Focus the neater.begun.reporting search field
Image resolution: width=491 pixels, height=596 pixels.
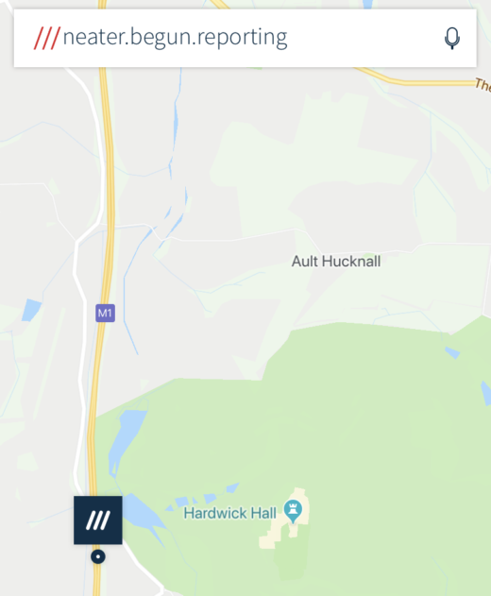pyautogui.click(x=175, y=38)
